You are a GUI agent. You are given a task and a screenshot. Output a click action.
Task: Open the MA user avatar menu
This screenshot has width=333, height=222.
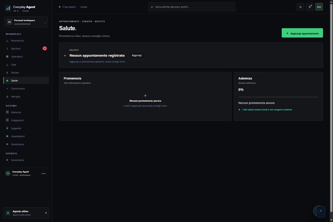tap(319, 7)
